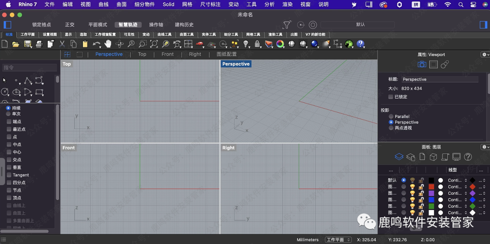This screenshot has width=490, height=244.
Task: Click the Undo arrow icon
Action: pyautogui.click(x=96, y=44)
